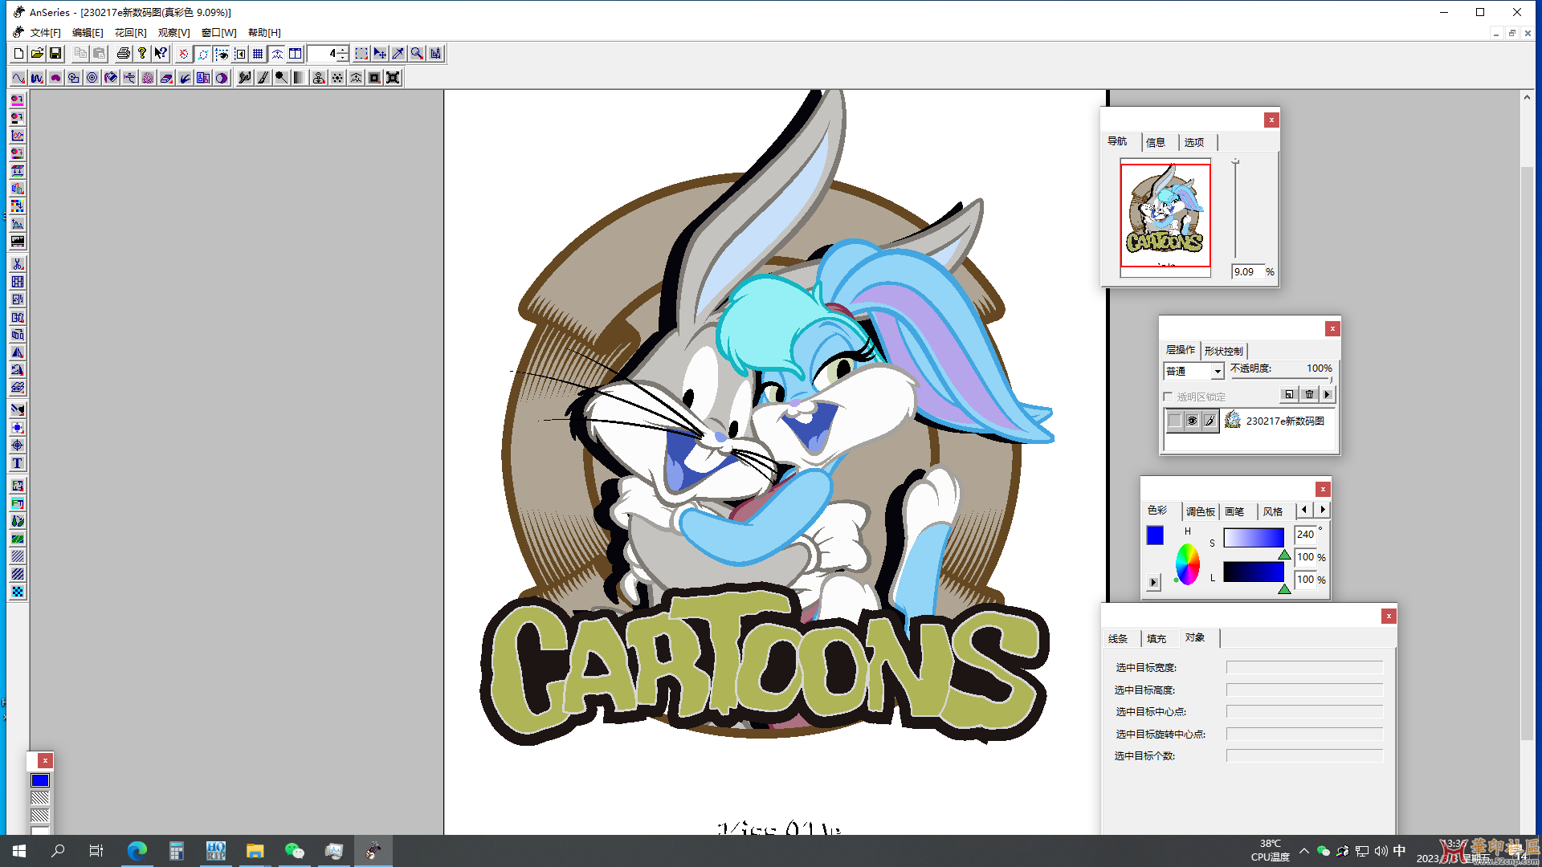Decrease the toolbar number value with down arrow
Screen dimensions: 1542x867
pyautogui.click(x=343, y=58)
